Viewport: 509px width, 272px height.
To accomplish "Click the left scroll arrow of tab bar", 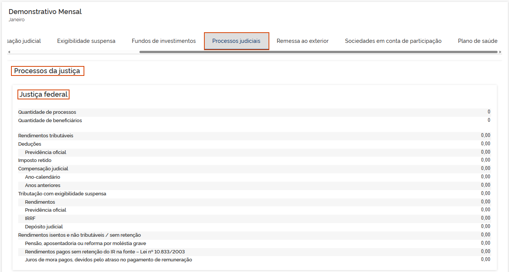I will [x=9, y=52].
